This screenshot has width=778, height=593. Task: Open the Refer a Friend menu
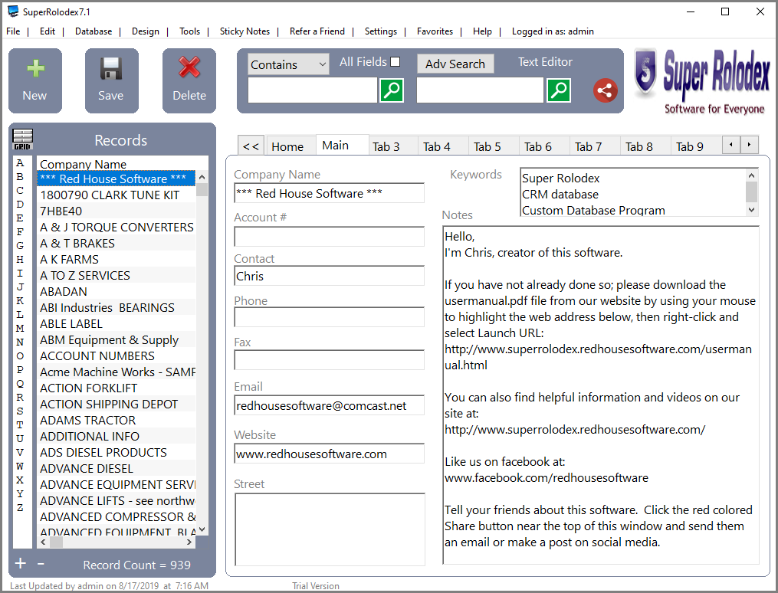317,31
